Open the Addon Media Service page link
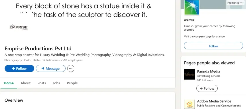The width and height of the screenshot is (246, 109). (x=214, y=101)
